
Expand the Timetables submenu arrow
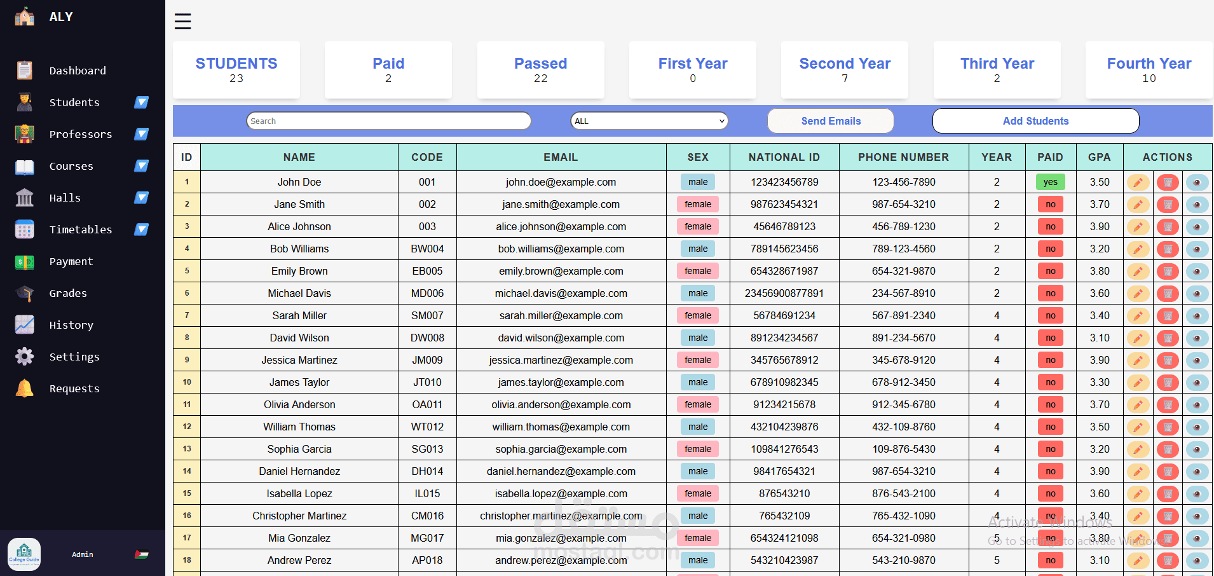tap(141, 230)
